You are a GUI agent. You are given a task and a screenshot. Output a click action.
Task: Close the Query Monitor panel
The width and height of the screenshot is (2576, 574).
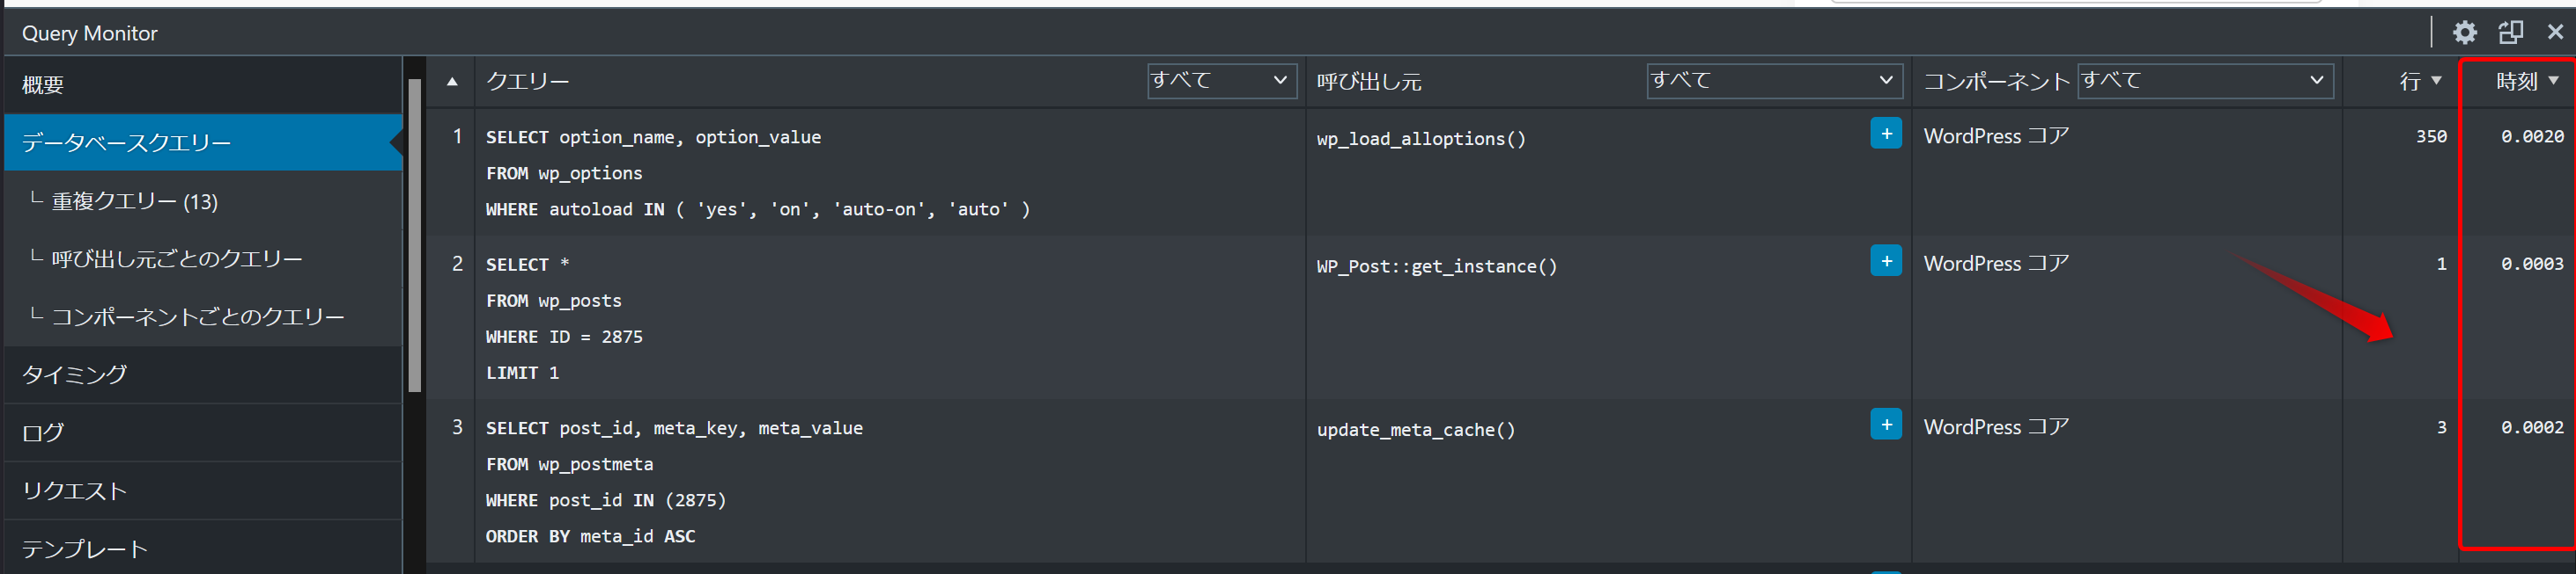coord(2555,32)
